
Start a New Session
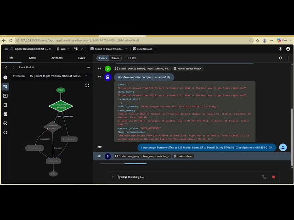click(x=143, y=49)
